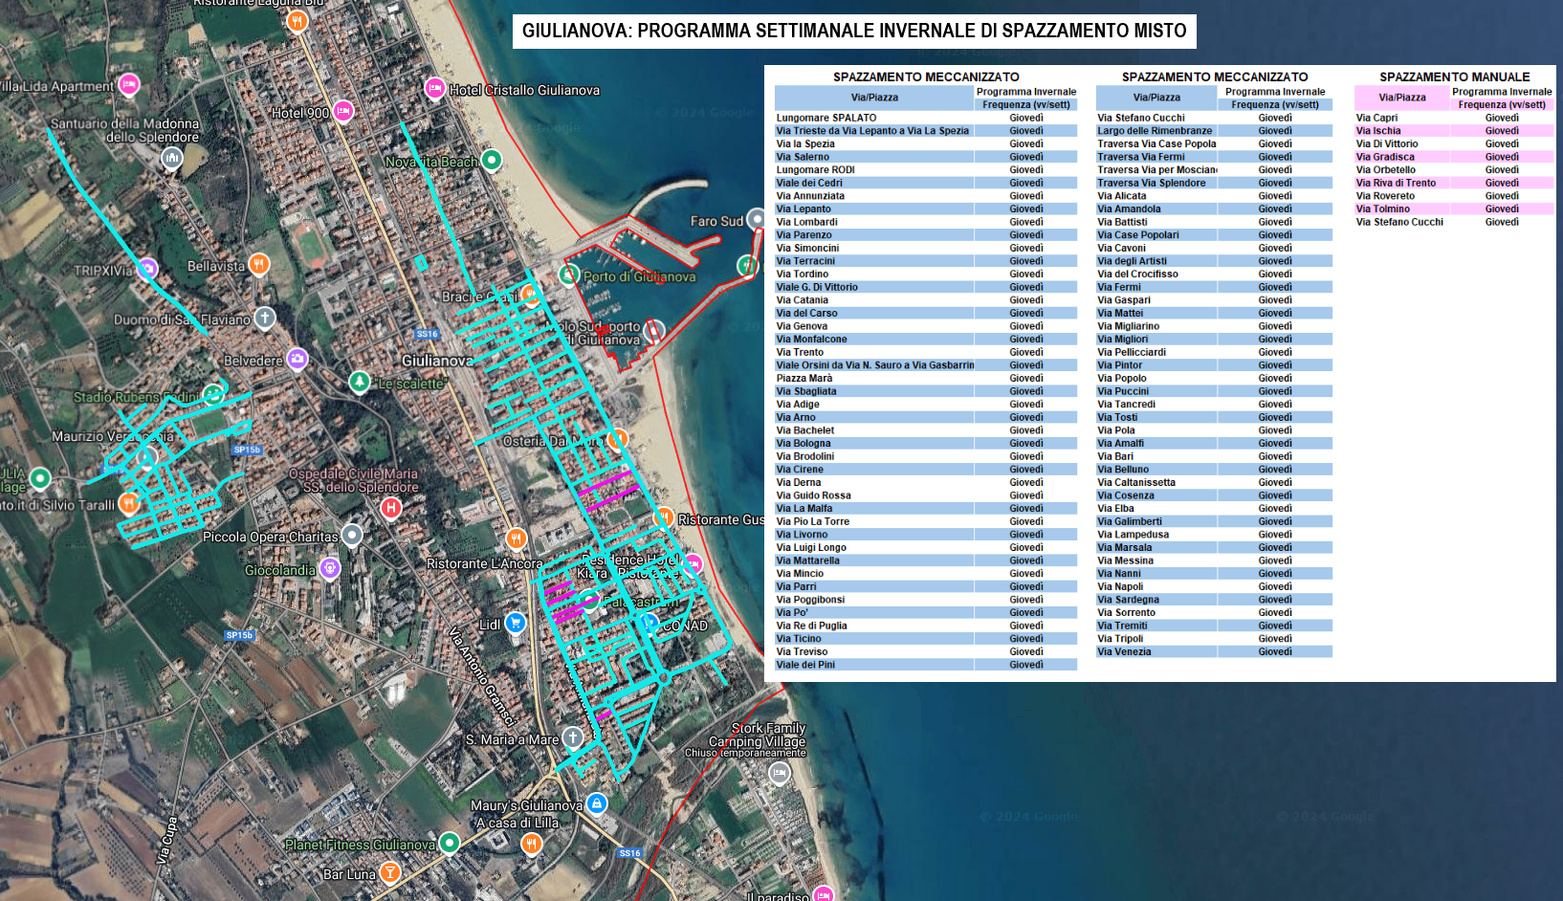Screen dimensions: 1563x901
Task: Select the Piccola Opera Charitas grey pin
Action: click(352, 535)
